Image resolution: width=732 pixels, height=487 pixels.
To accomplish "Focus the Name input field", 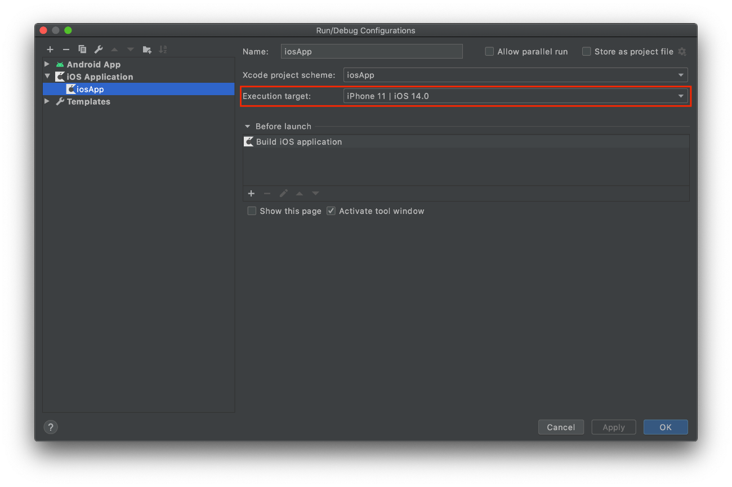I will point(372,52).
